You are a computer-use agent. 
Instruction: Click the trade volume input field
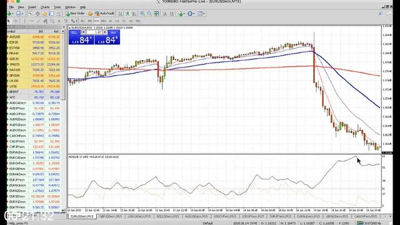pos(94,32)
